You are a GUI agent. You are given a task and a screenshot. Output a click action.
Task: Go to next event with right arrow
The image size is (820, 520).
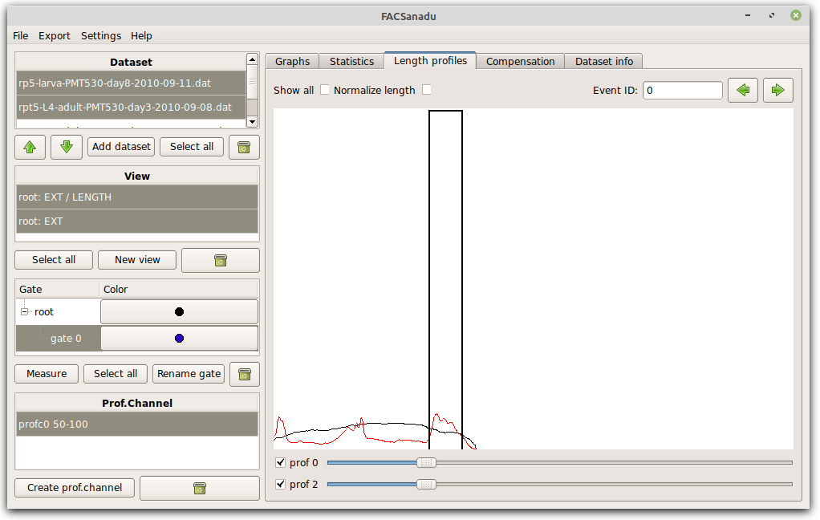point(777,90)
